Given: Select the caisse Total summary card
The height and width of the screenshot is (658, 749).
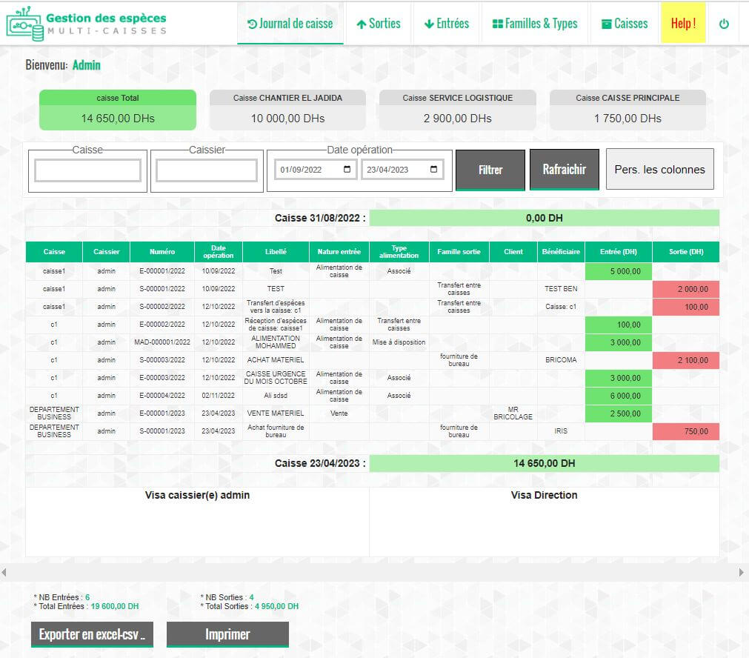Looking at the screenshot, I should [x=118, y=109].
